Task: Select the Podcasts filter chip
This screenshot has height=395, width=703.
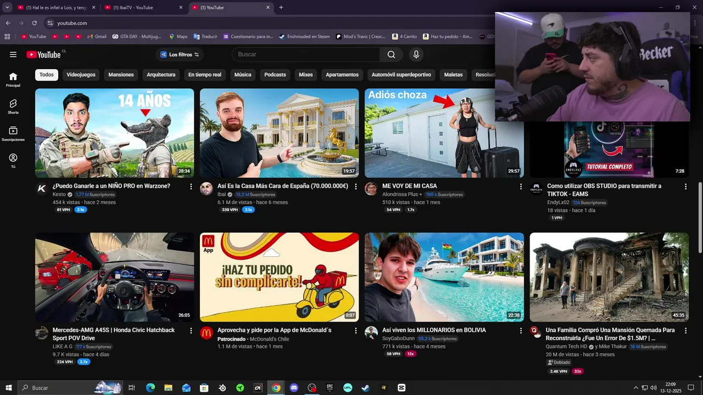Action: coord(275,75)
